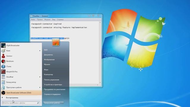Expand the Приступая к работе submenu arrow

(40, 87)
